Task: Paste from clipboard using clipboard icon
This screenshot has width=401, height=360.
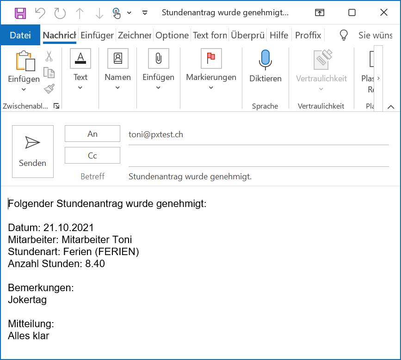Action: pos(25,61)
